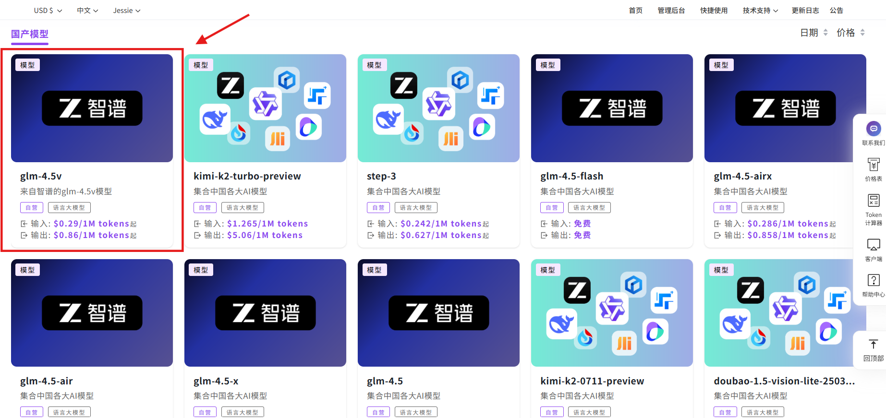Expand the 技术支持 menu
The width and height of the screenshot is (886, 418).
[760, 11]
